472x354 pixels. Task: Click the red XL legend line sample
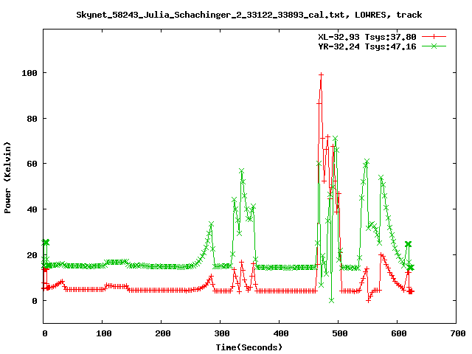click(x=434, y=37)
